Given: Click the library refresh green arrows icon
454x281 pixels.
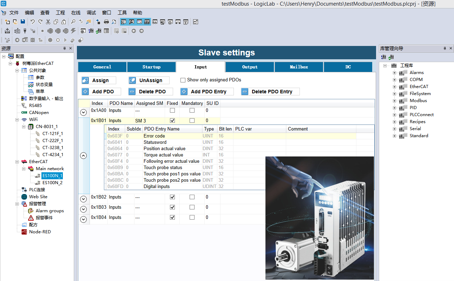Looking at the screenshot, I should 391,57.
